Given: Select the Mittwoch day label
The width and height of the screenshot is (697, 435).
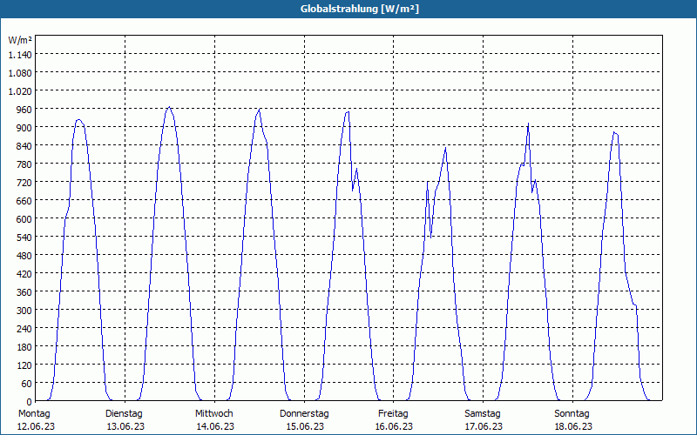Looking at the screenshot, I should (x=214, y=414).
